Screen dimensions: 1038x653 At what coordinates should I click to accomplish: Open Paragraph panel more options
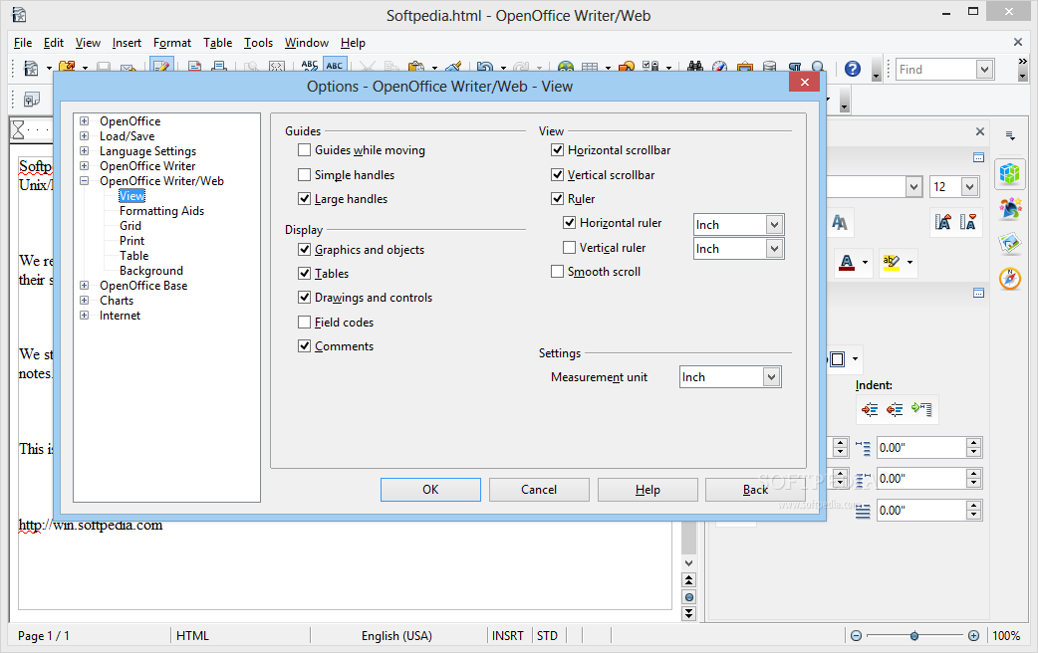[978, 293]
